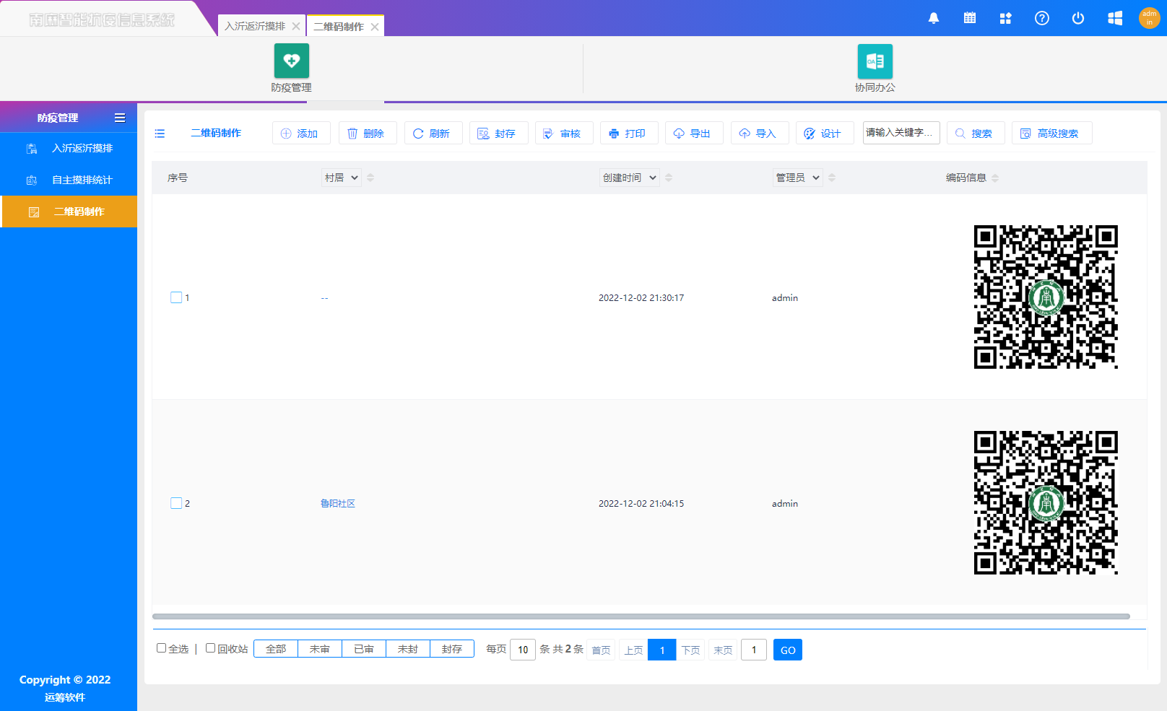This screenshot has width=1167, height=711.
Task: Click the 设计 design button
Action: [825, 133]
